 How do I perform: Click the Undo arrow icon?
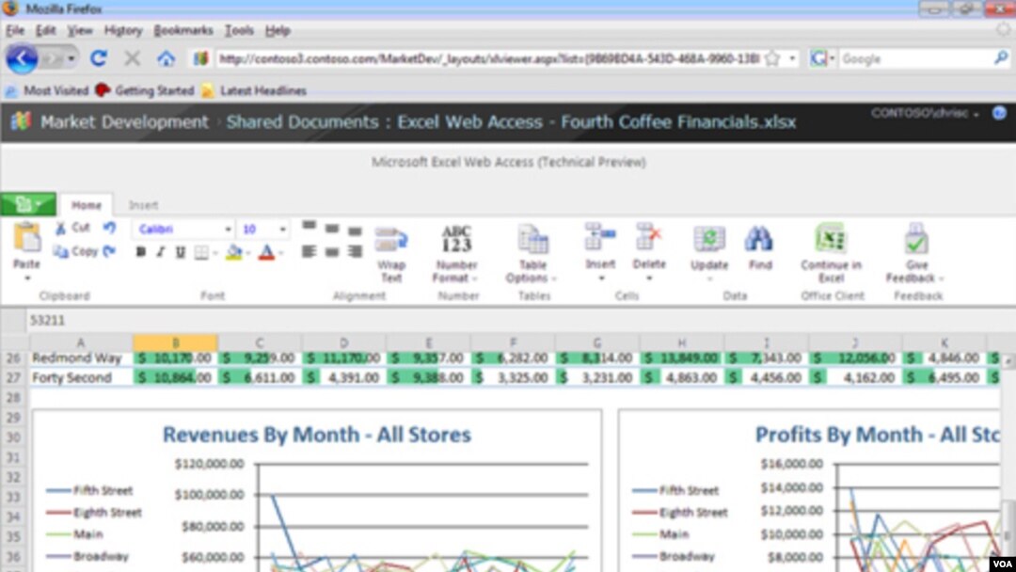(109, 228)
